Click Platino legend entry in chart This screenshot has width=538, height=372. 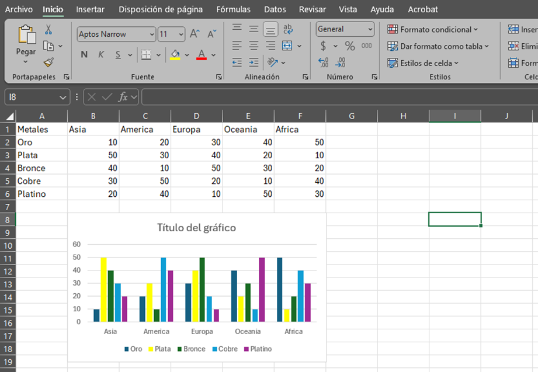(x=258, y=349)
